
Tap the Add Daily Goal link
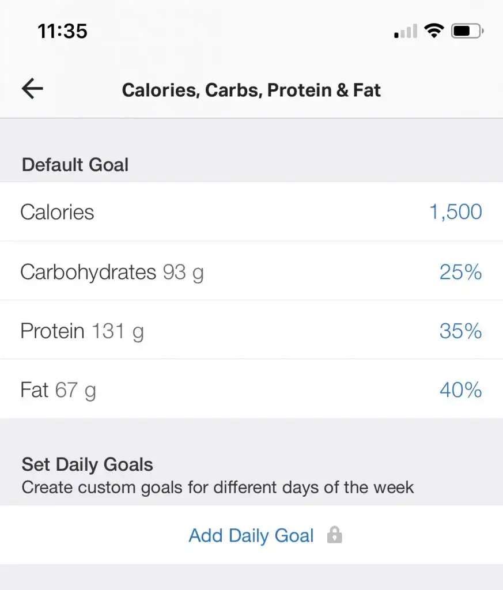(x=251, y=535)
